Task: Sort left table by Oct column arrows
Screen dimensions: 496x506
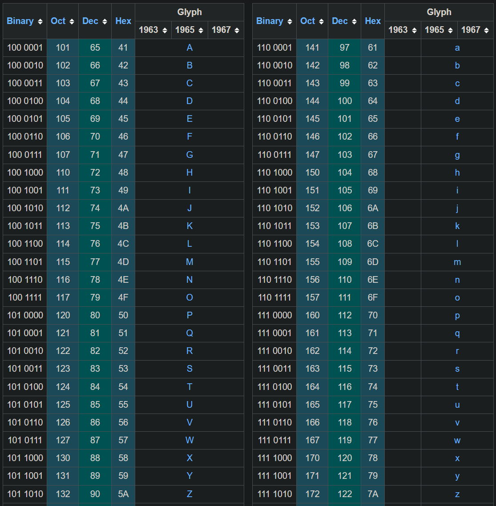Action: (72, 22)
